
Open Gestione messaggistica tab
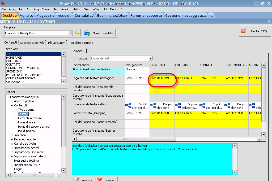point(186,15)
